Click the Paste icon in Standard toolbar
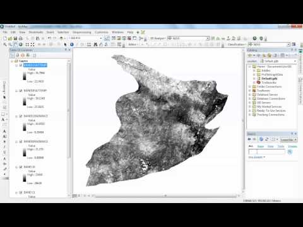The height and width of the screenshot is (227, 303). coord(38,38)
